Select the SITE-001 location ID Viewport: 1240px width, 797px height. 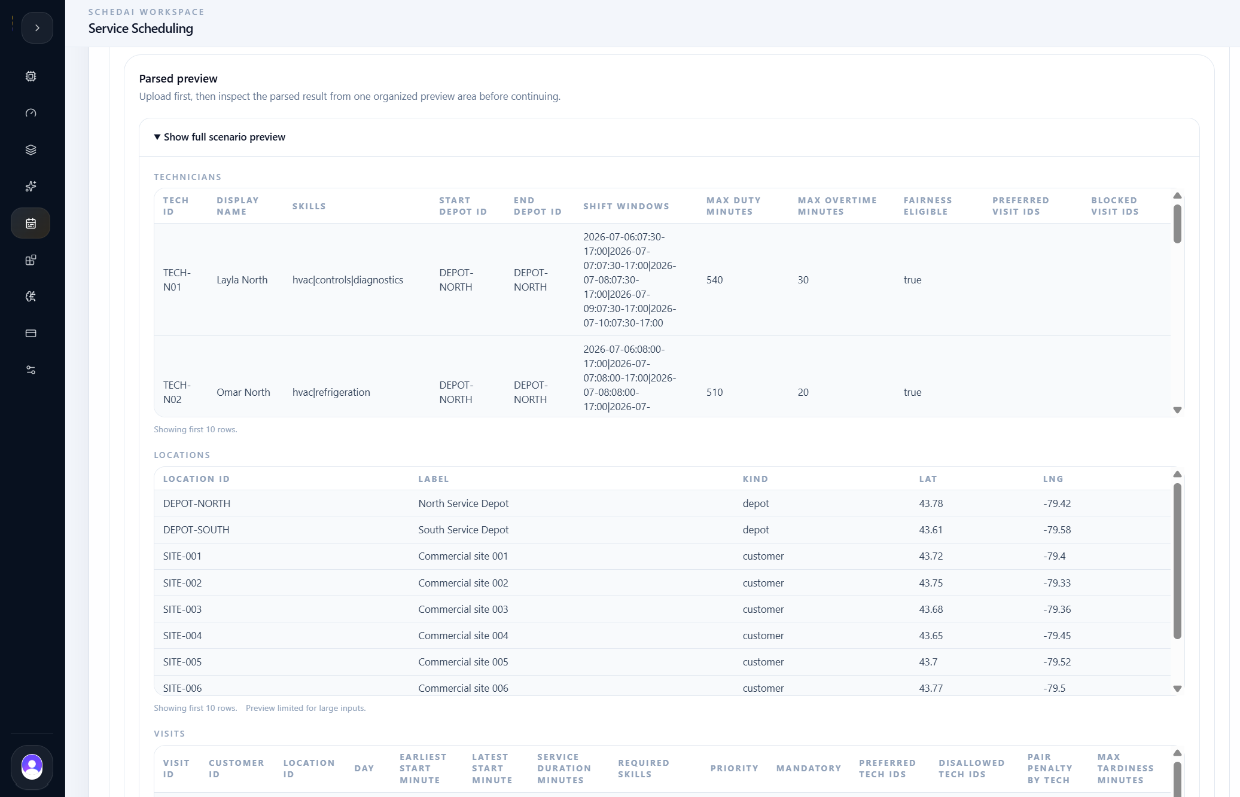pos(182,556)
